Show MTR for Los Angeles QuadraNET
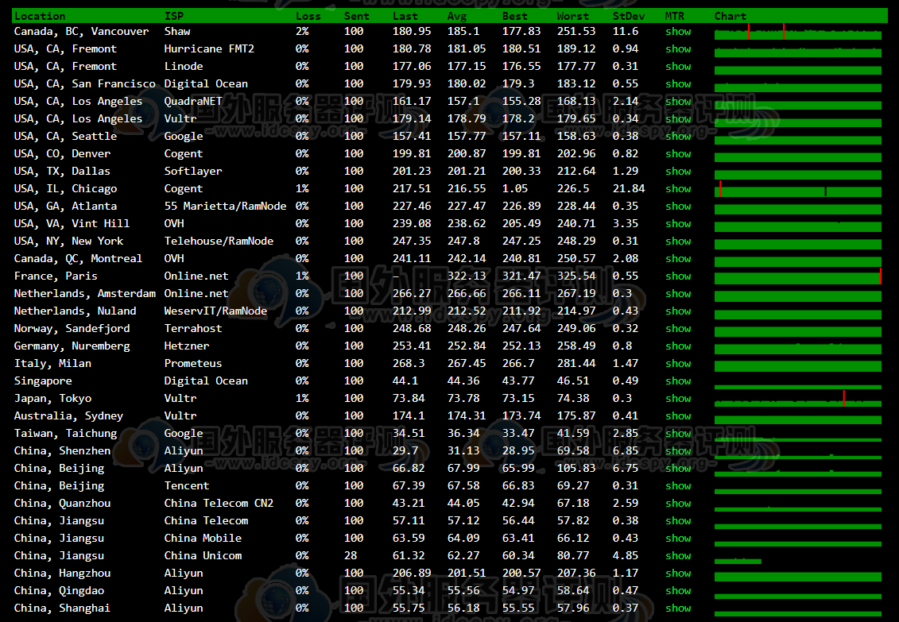 pos(678,102)
